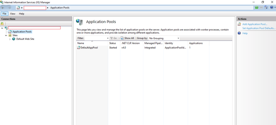Viewport: 276px width, 125px height.
Task: Collapse the server root node in Connections
Action: point(2,28)
